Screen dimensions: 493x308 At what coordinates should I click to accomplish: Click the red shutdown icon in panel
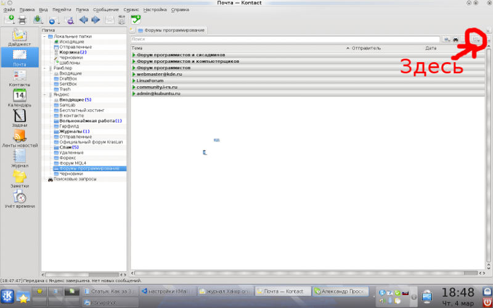(x=487, y=302)
